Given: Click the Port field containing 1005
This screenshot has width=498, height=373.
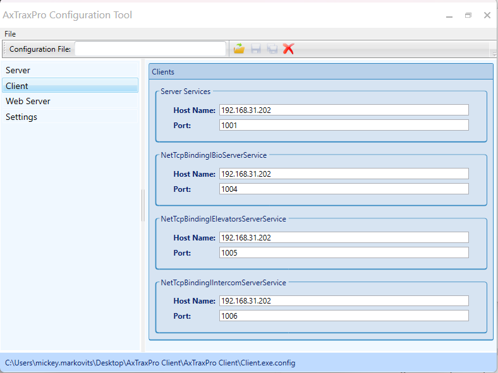Looking at the screenshot, I should 344,252.
